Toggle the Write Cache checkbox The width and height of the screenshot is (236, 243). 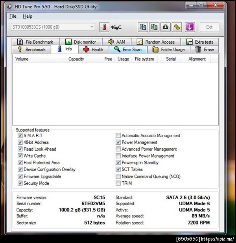20,156
